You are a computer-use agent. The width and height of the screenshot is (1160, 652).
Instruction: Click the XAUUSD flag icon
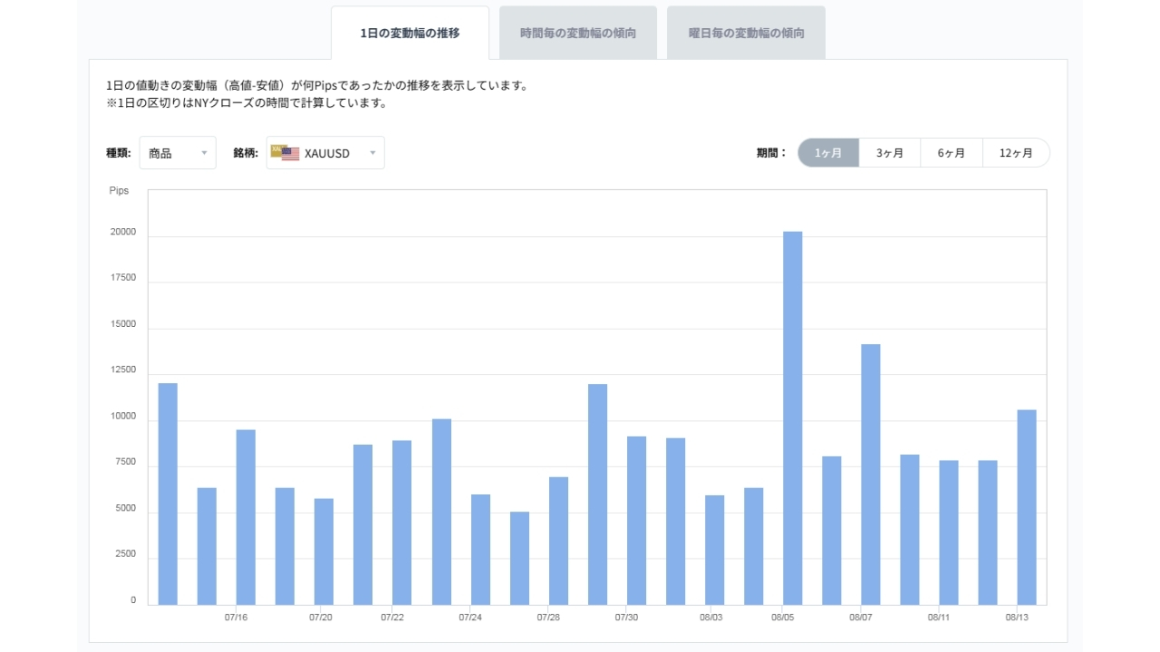point(285,152)
